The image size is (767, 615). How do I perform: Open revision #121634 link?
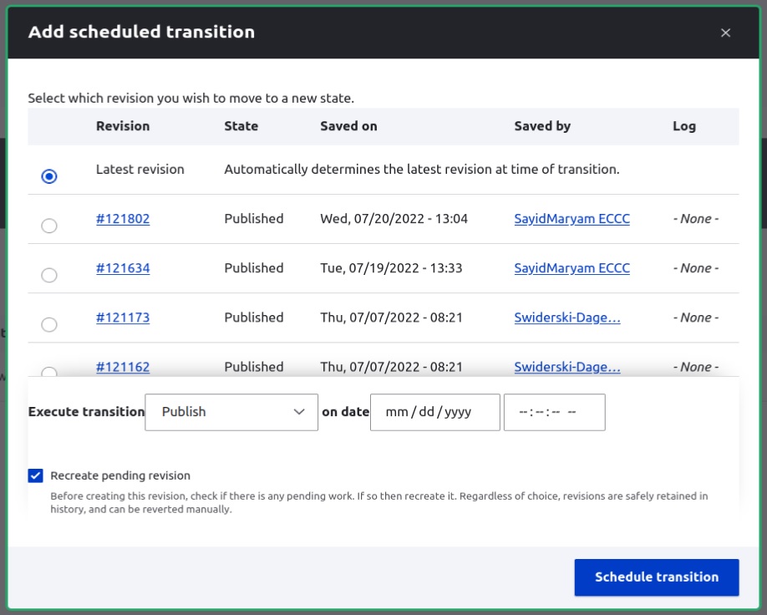click(x=123, y=267)
